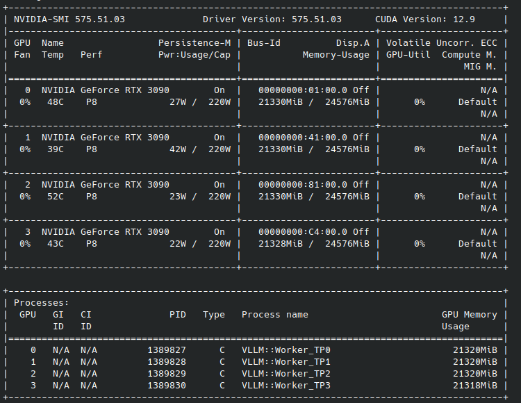
Task: Click the MIG M. header label
Action: pyautogui.click(x=480, y=67)
